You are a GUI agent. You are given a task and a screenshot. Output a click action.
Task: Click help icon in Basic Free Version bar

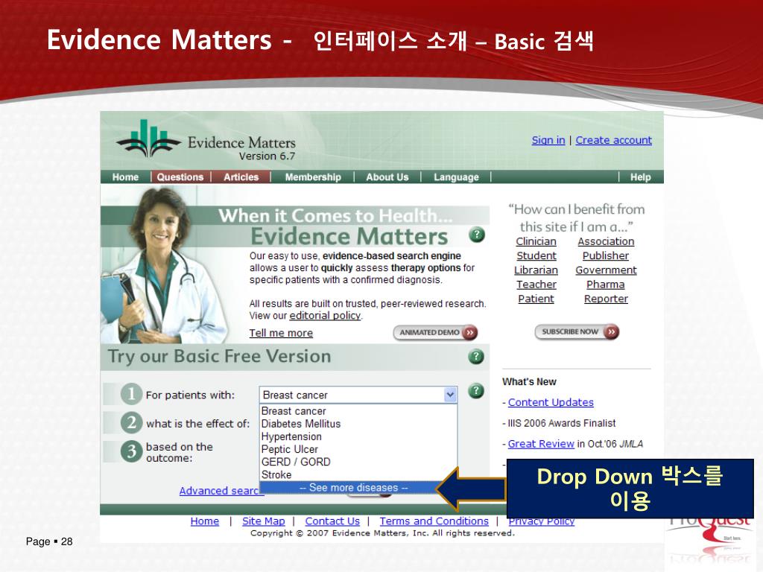pyautogui.click(x=476, y=357)
